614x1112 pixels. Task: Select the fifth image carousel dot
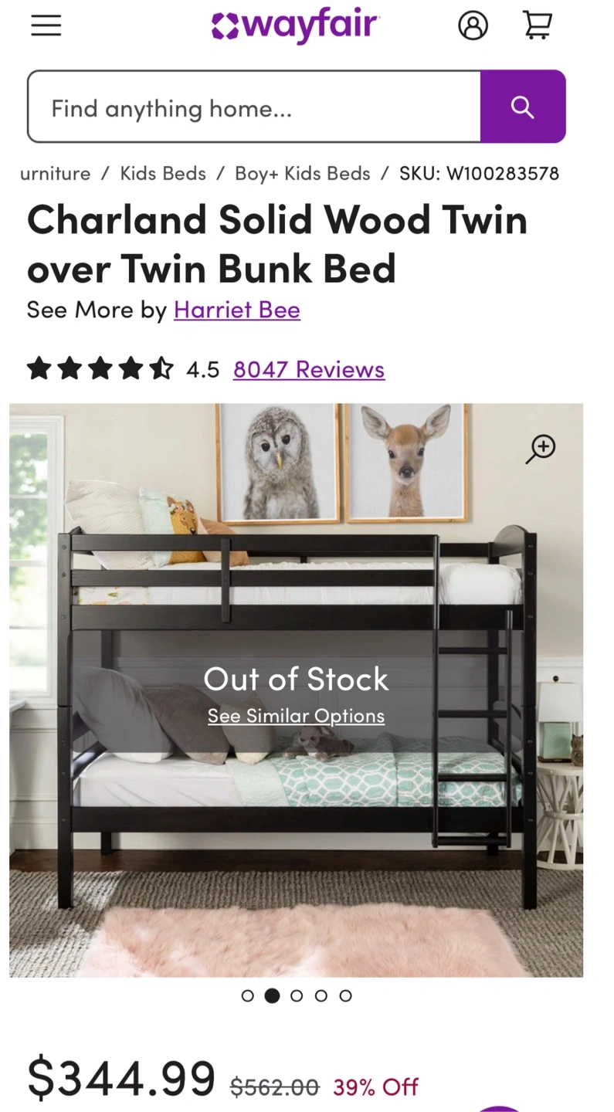click(346, 996)
